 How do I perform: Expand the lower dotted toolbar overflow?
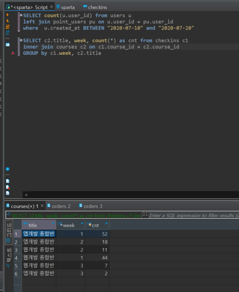(7, 175)
